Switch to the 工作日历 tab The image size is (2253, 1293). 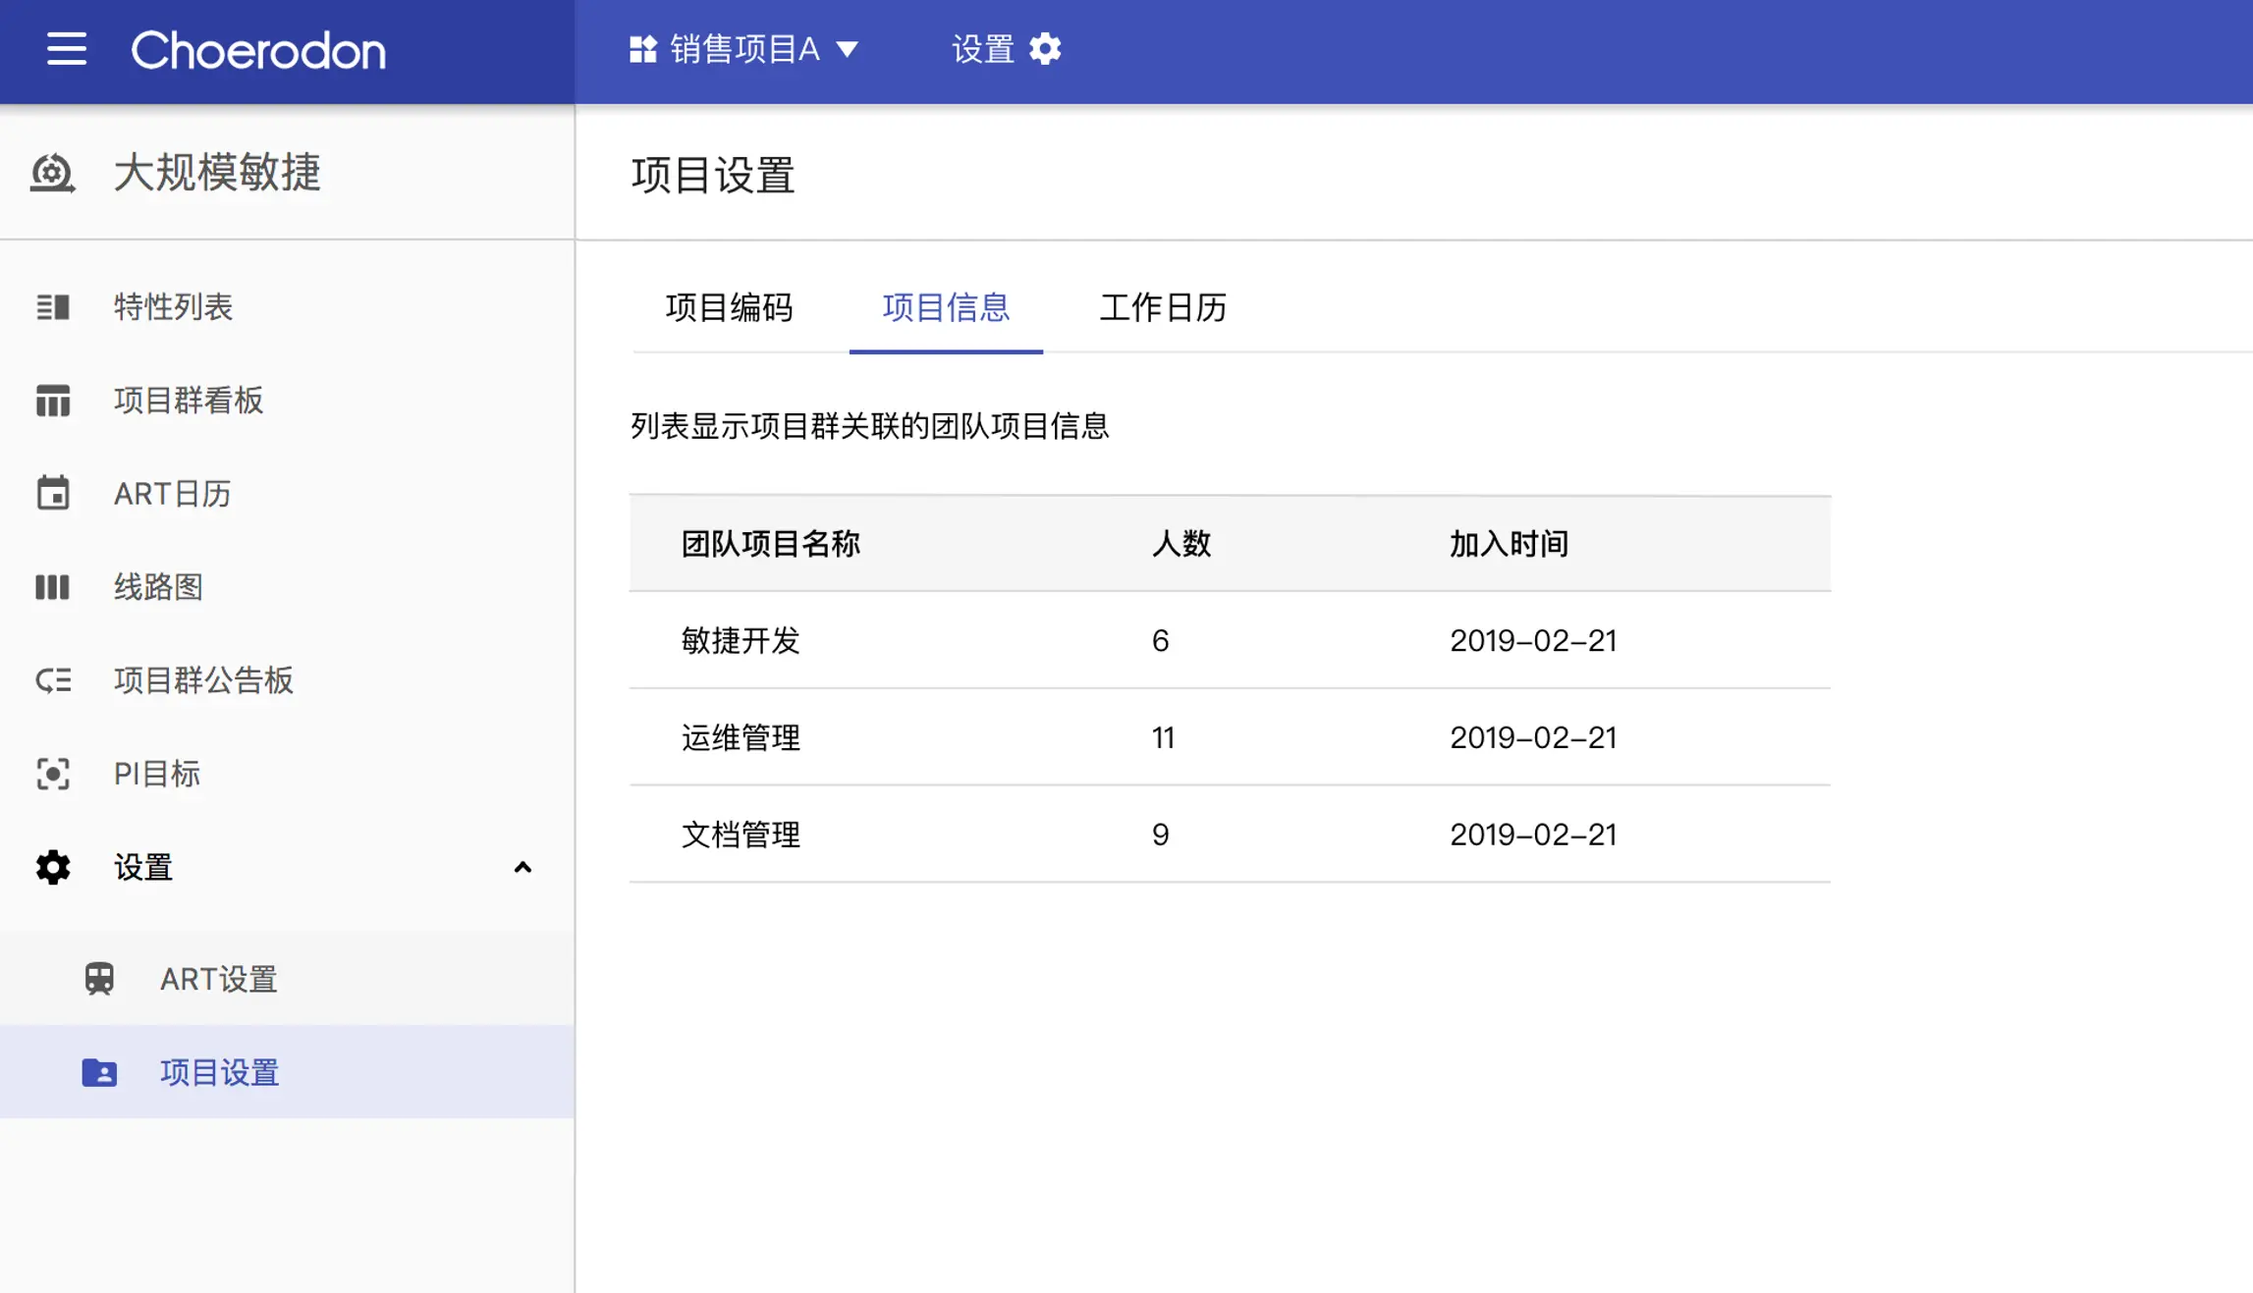pos(1163,307)
